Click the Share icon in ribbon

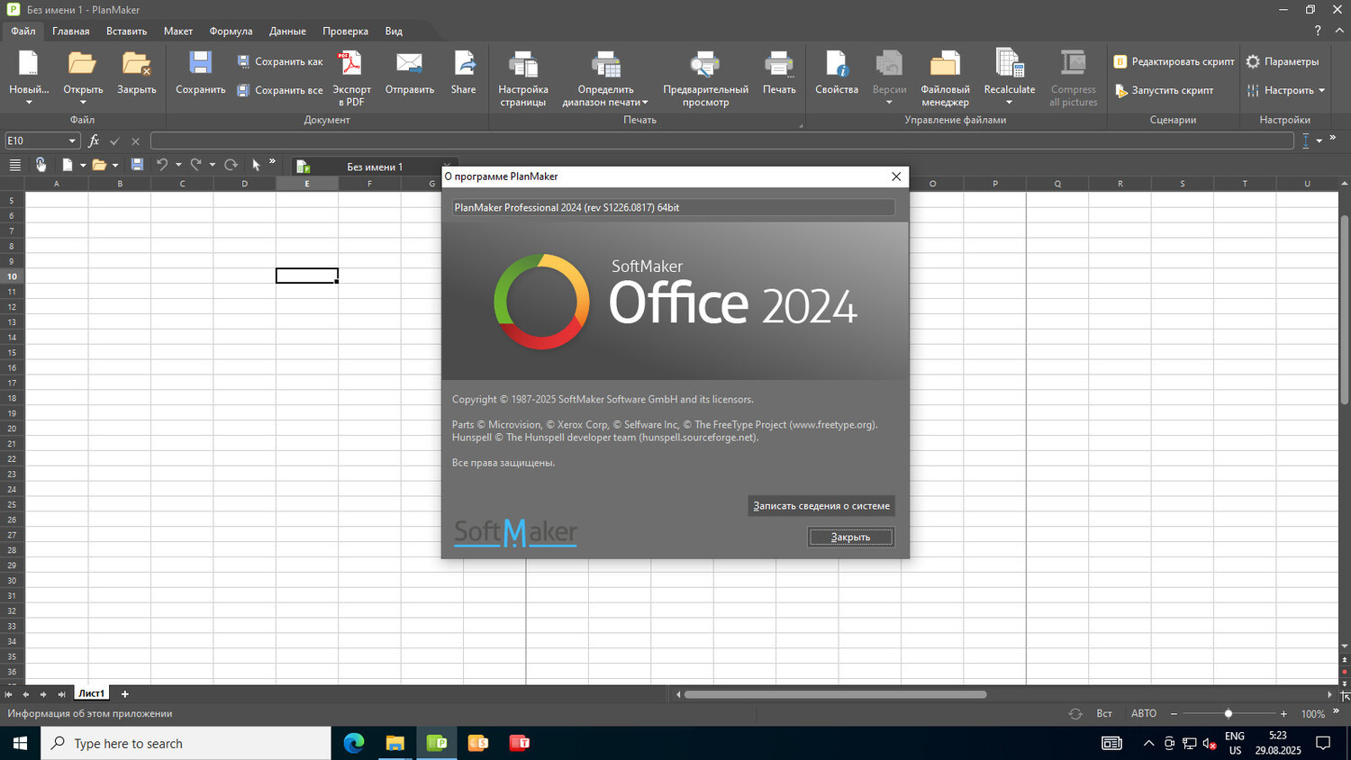point(463,65)
